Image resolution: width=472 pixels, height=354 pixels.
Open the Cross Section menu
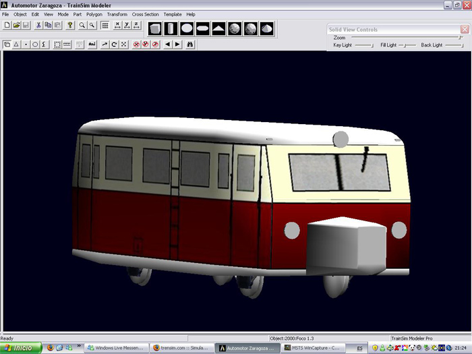click(x=145, y=14)
